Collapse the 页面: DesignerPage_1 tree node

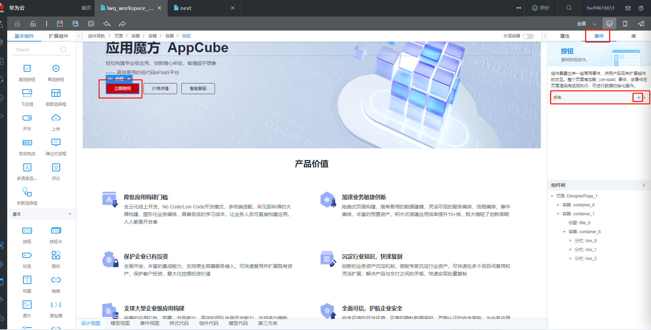552,196
